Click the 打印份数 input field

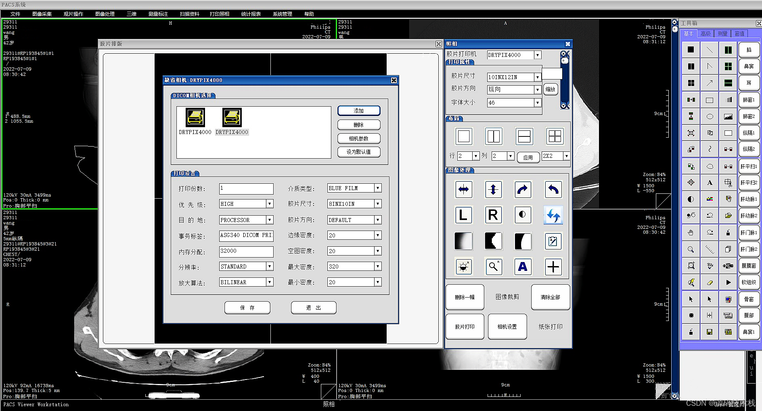click(246, 189)
